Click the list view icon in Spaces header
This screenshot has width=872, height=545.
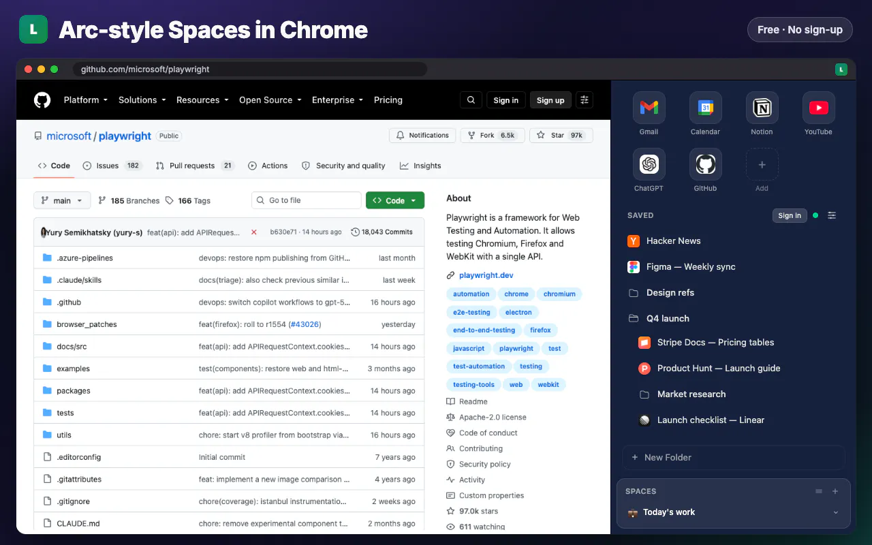pyautogui.click(x=819, y=491)
